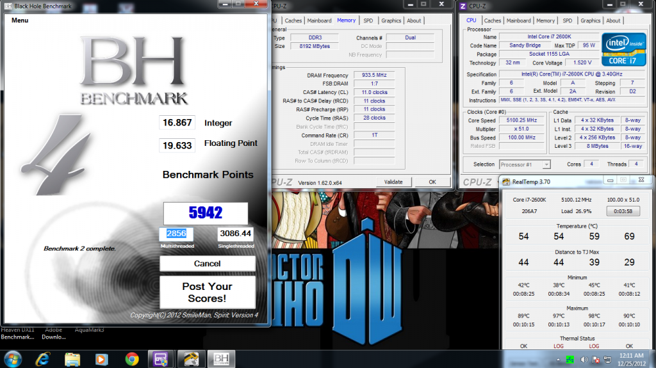Open the Menu in Black Hole Benchmark
Image resolution: width=656 pixels, height=368 pixels.
pos(20,20)
